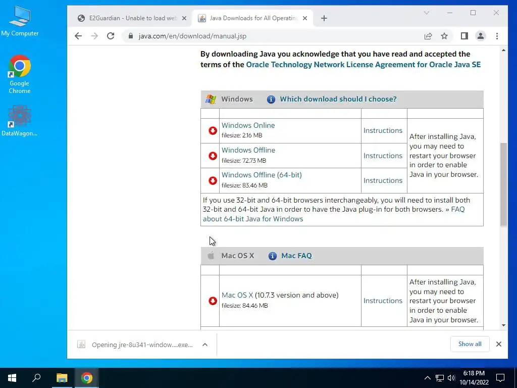Click the page vertical scrollbar thumb
The height and width of the screenshot is (388, 517).
point(503,184)
